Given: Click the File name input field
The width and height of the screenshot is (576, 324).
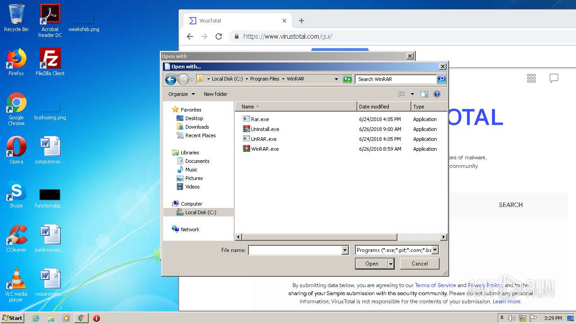Looking at the screenshot, I should (x=295, y=250).
